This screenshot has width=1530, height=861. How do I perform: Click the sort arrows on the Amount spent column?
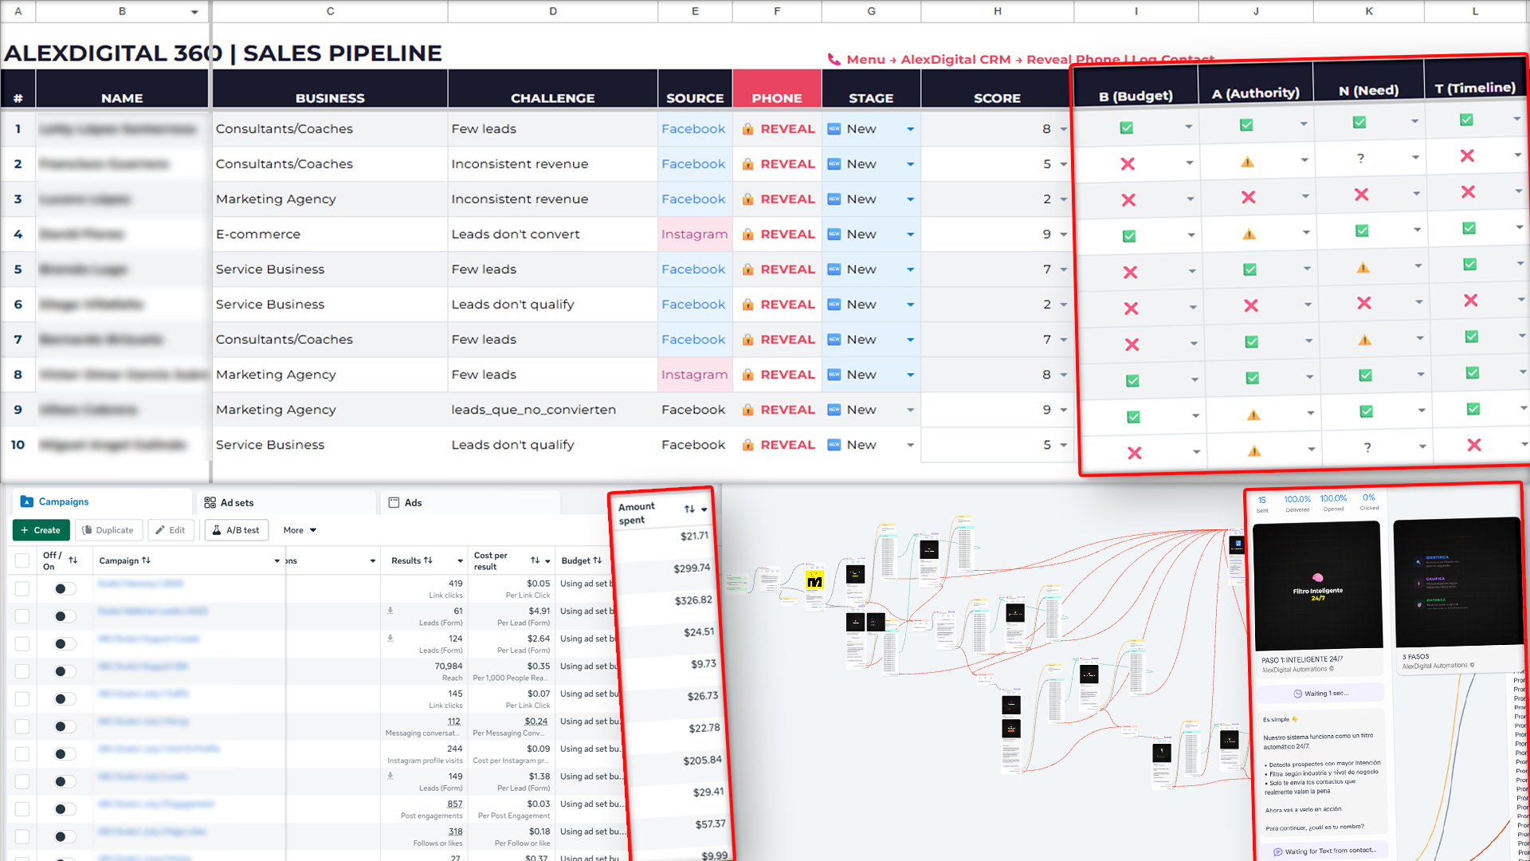click(689, 509)
